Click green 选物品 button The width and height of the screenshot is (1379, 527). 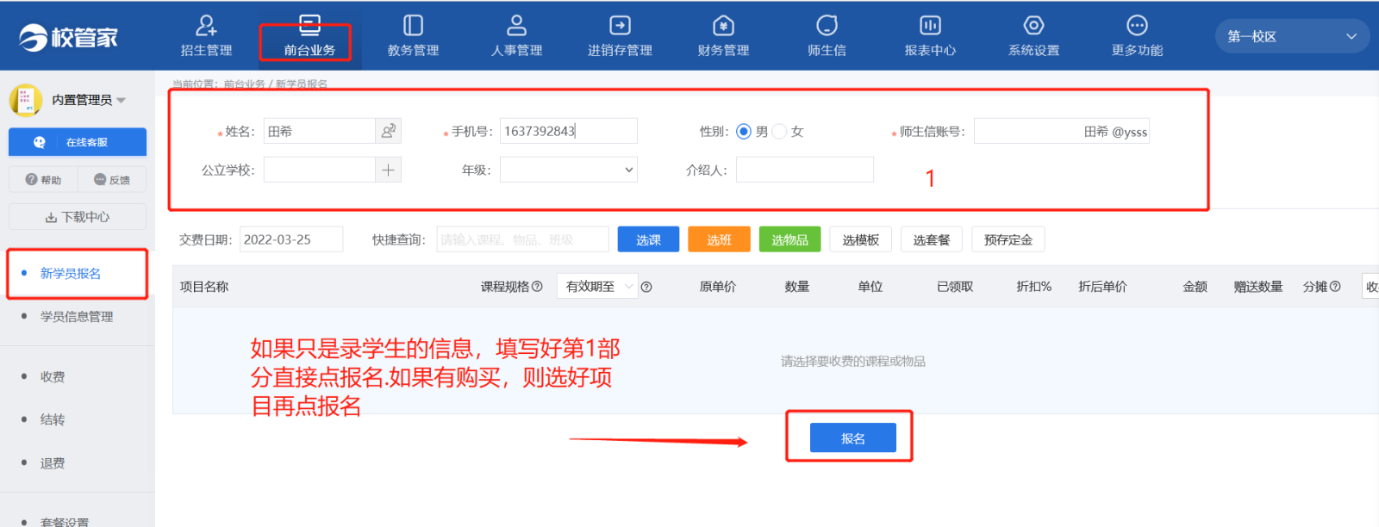[x=789, y=239]
